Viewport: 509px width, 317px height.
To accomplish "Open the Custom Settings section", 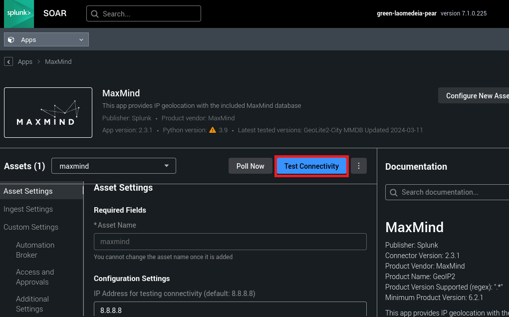I will point(31,227).
